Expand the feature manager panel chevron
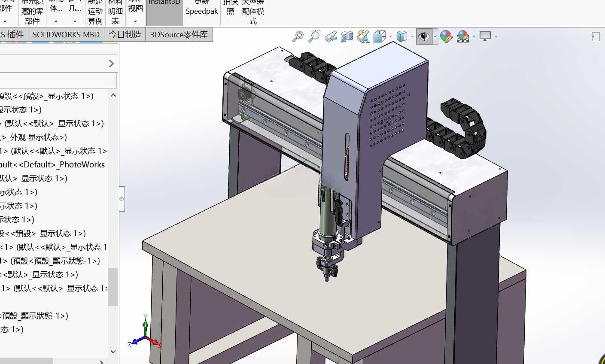 pos(111,64)
